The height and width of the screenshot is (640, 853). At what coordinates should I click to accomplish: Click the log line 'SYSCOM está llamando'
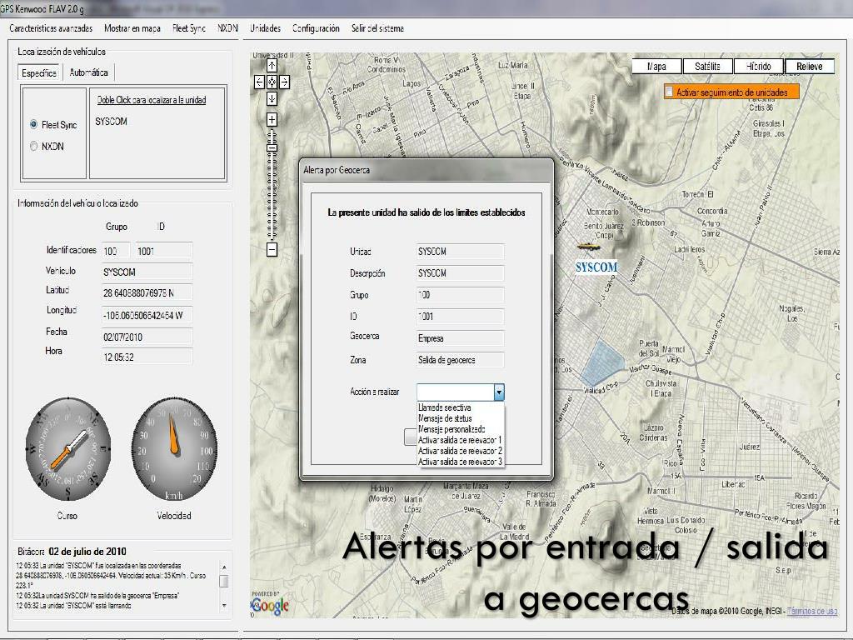(73, 605)
